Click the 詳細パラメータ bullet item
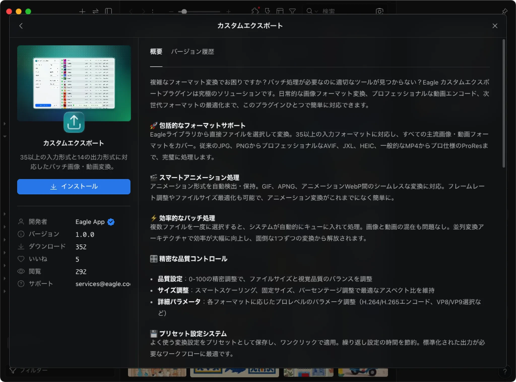The image size is (516, 382). pyautogui.click(x=319, y=307)
